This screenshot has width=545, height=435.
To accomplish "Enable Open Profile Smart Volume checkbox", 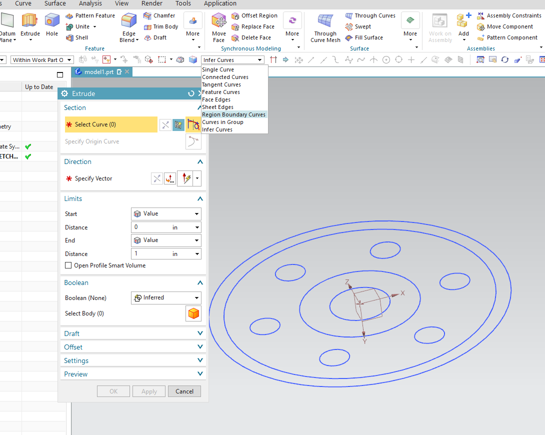I will click(68, 265).
